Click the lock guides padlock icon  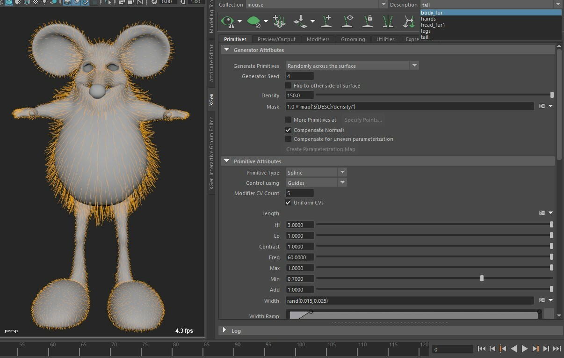point(369,21)
